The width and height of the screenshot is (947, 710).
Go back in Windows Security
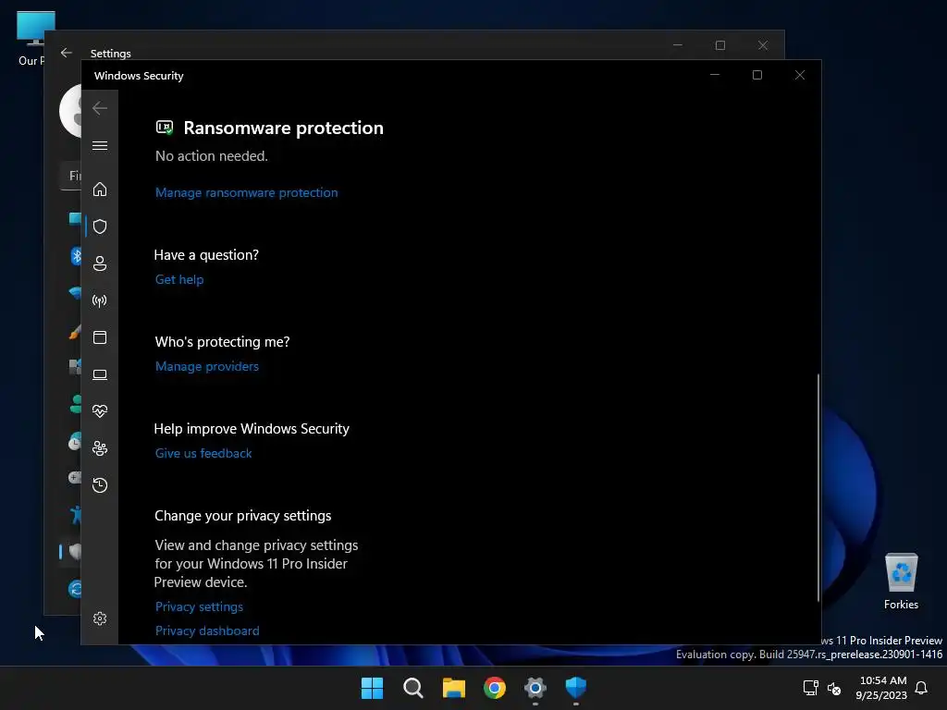click(x=100, y=108)
